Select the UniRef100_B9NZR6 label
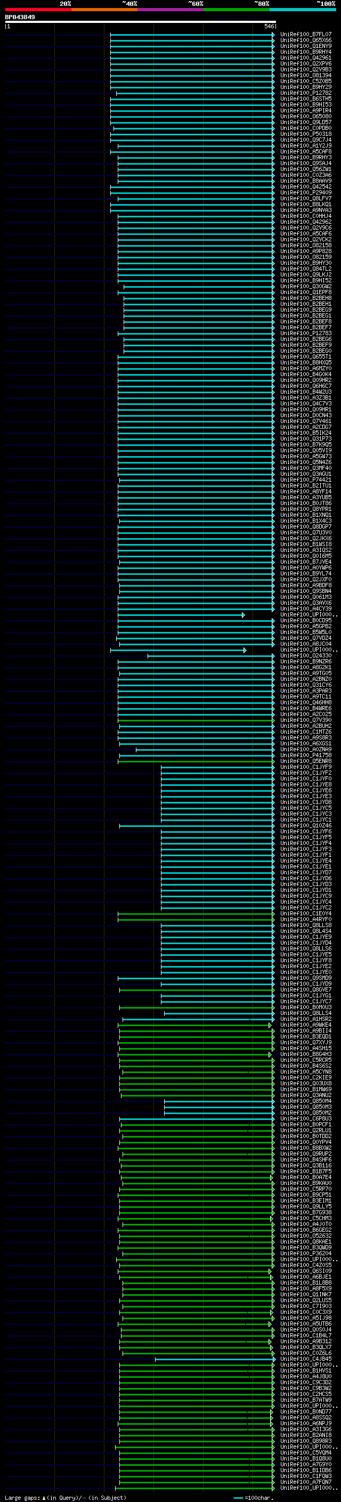The width and height of the screenshot is (341, 1502). click(x=306, y=661)
